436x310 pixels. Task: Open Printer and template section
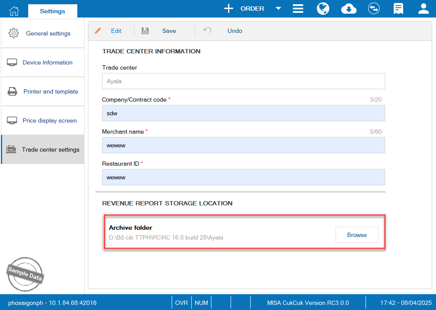coord(43,91)
